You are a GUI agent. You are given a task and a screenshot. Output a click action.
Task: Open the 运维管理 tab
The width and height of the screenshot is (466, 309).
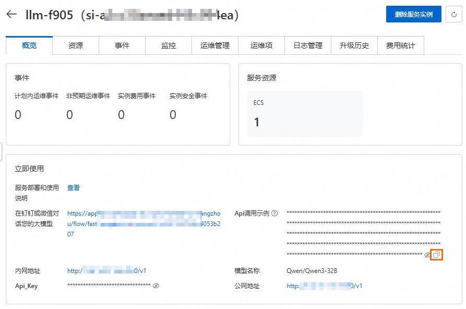point(215,45)
